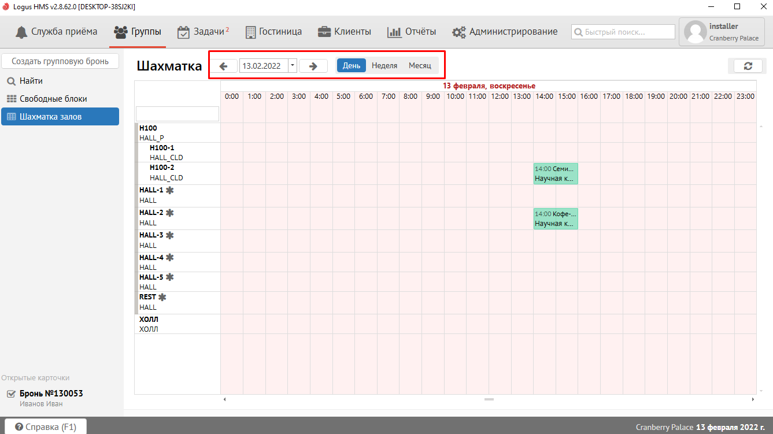Image resolution: width=773 pixels, height=434 pixels.
Task: Switch schedule to Месяц view
Action: click(x=420, y=66)
